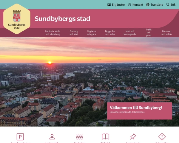
Task: Open Translate via the globe icon
Action: pyautogui.click(x=148, y=5)
